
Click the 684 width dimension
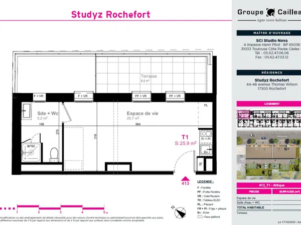coord(138,124)
